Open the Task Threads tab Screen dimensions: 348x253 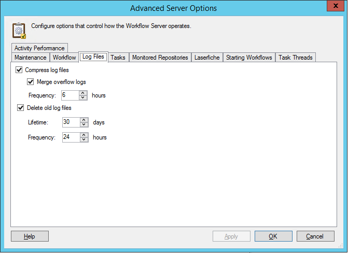296,58
